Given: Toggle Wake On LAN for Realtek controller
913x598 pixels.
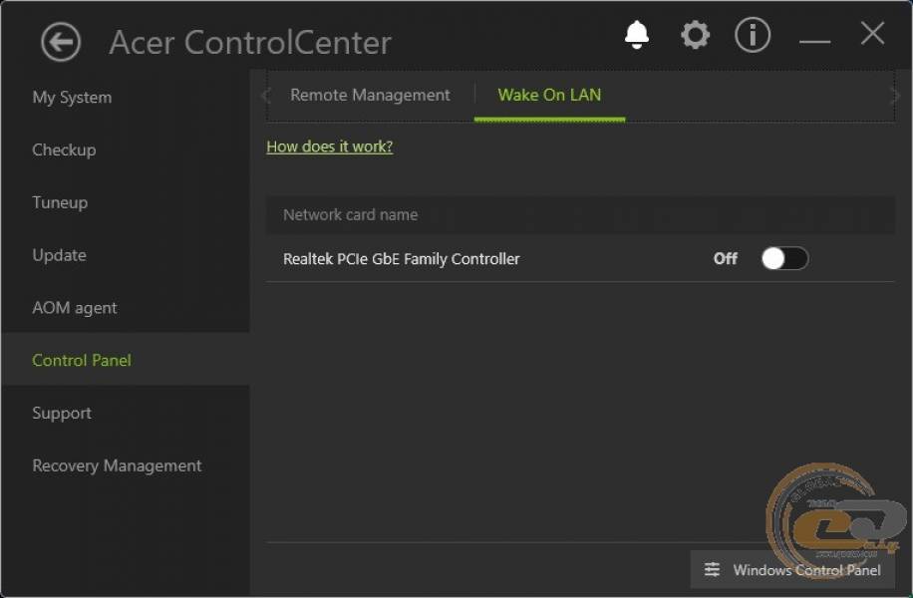Looking at the screenshot, I should [x=784, y=258].
